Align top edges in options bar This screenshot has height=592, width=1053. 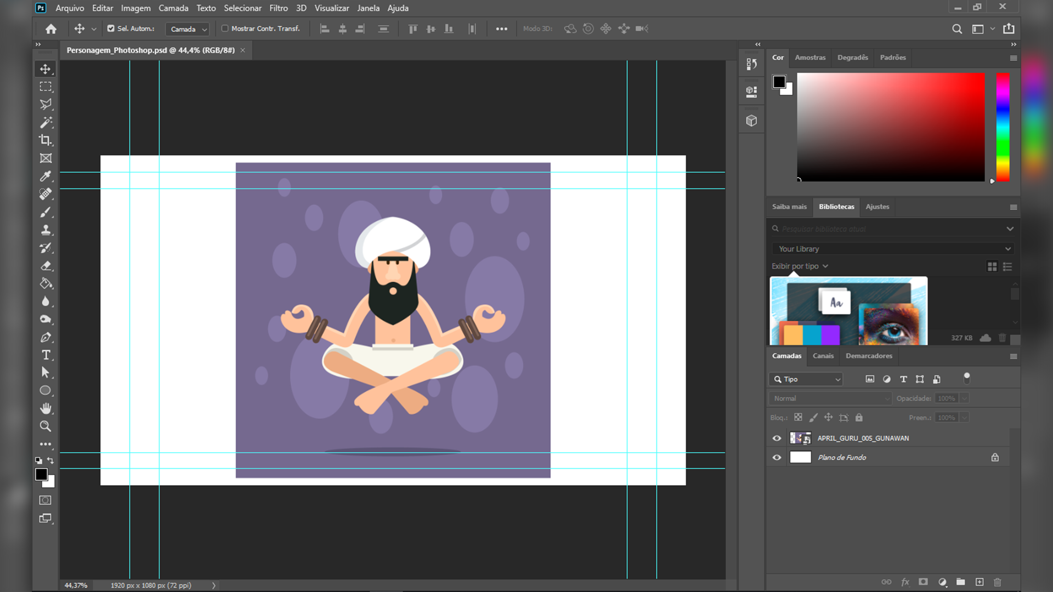413,29
